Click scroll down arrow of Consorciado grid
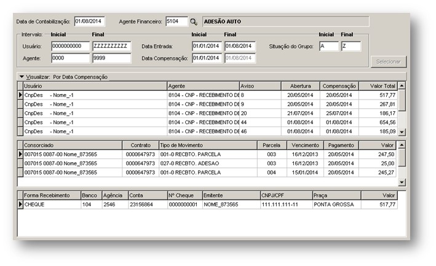 [x=402, y=182]
